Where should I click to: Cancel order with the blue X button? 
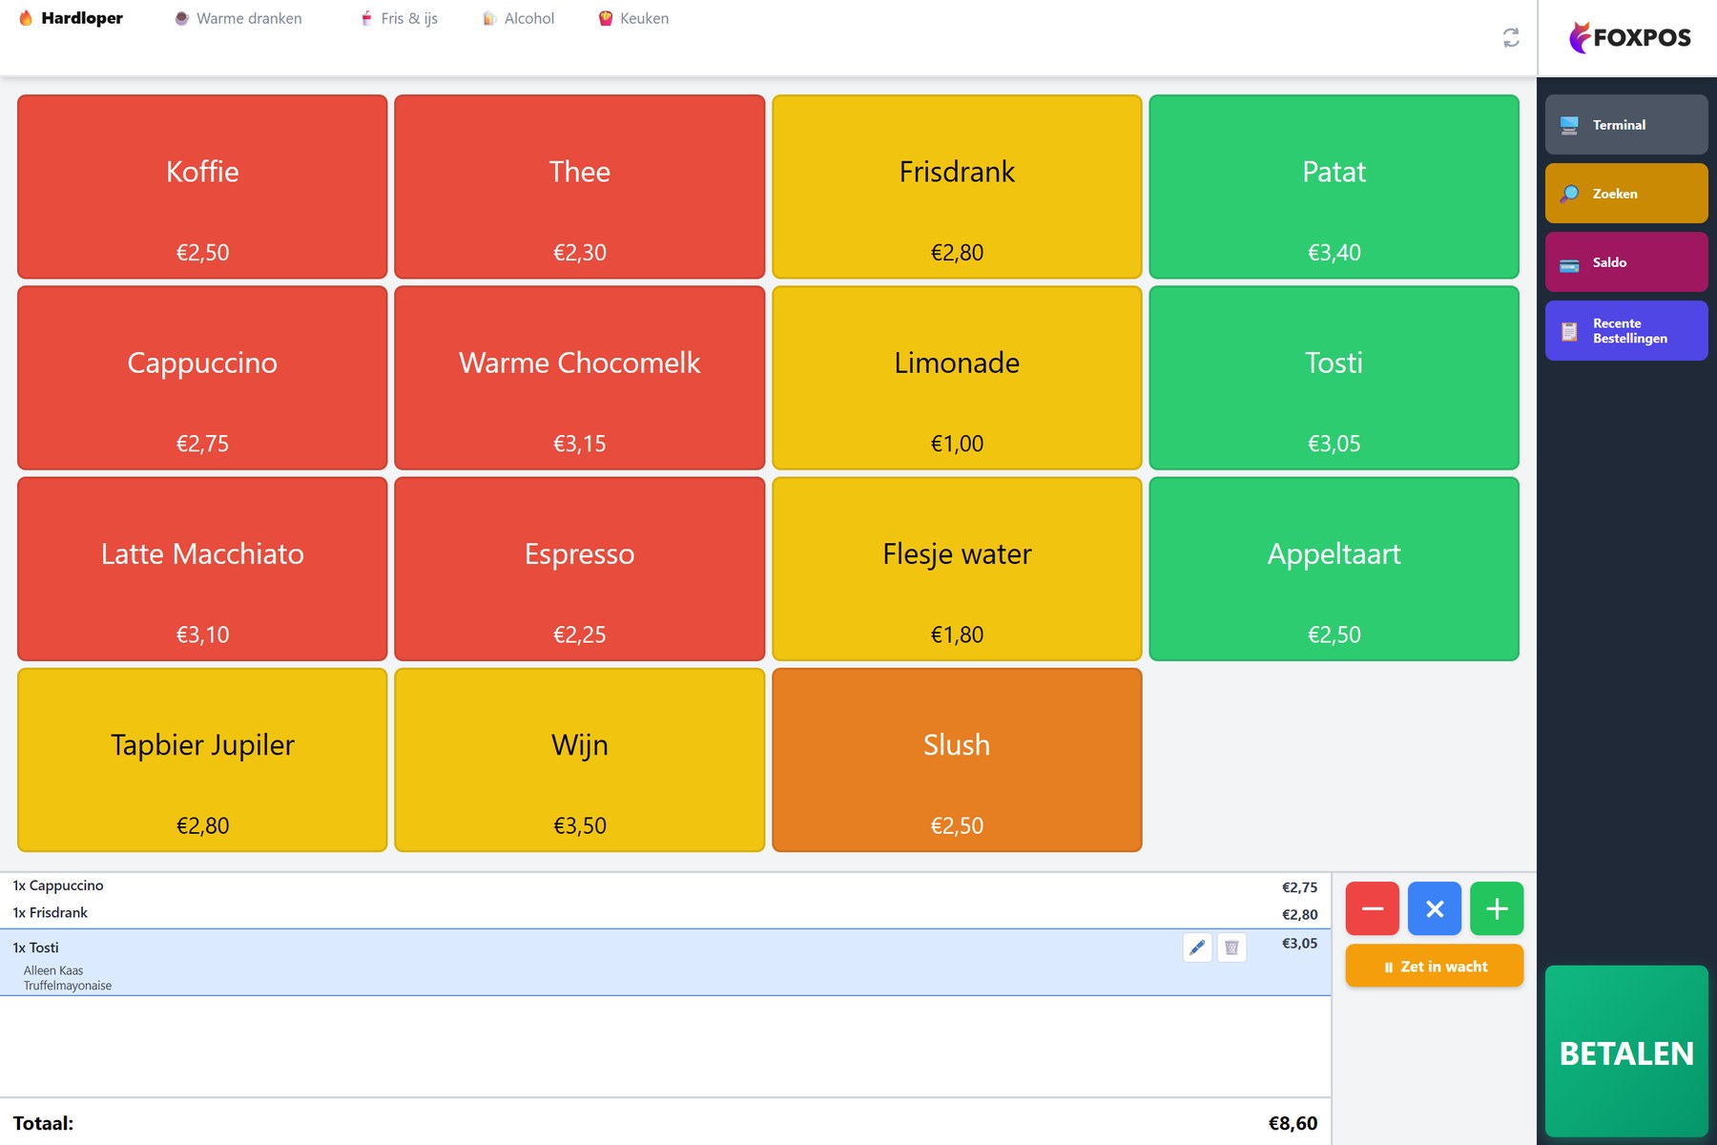1435,908
